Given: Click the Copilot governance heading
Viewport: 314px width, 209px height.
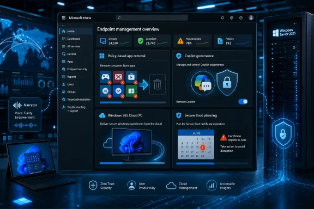Looking at the screenshot, I should [x=199, y=56].
